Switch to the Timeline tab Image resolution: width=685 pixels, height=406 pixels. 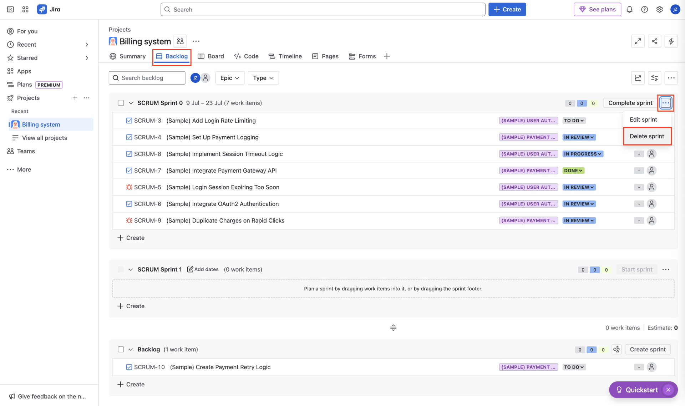click(285, 56)
